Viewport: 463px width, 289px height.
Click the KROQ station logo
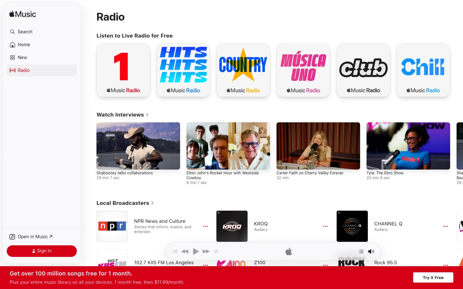pyautogui.click(x=232, y=226)
